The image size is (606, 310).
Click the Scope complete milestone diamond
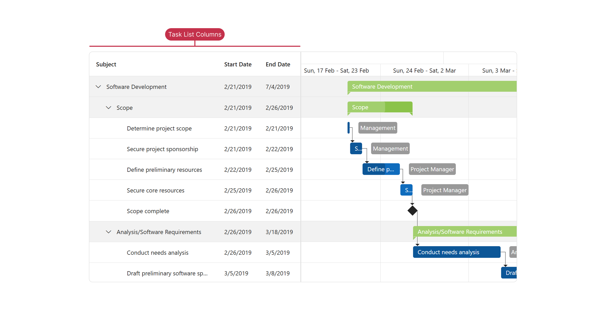pyautogui.click(x=412, y=211)
